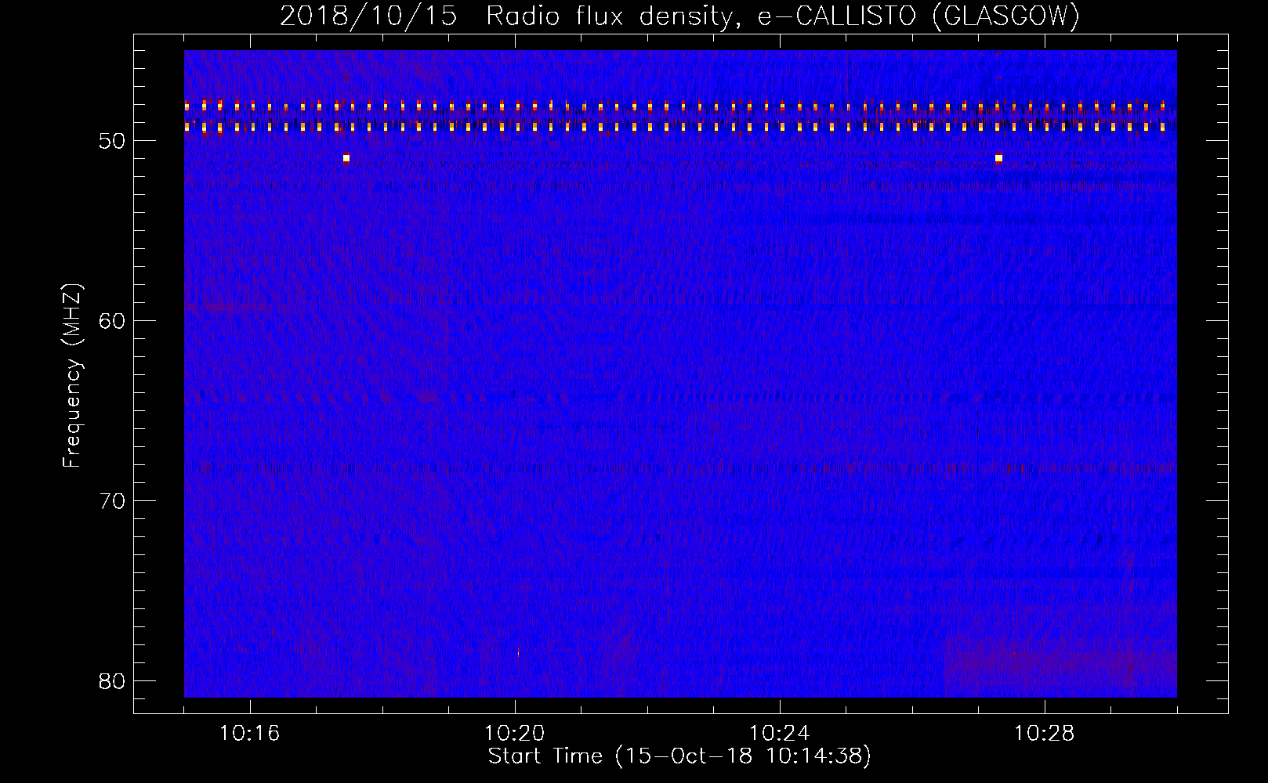Image resolution: width=1268 pixels, height=783 pixels.
Task: Click the 10:16 time tick label
Action: tap(250, 734)
